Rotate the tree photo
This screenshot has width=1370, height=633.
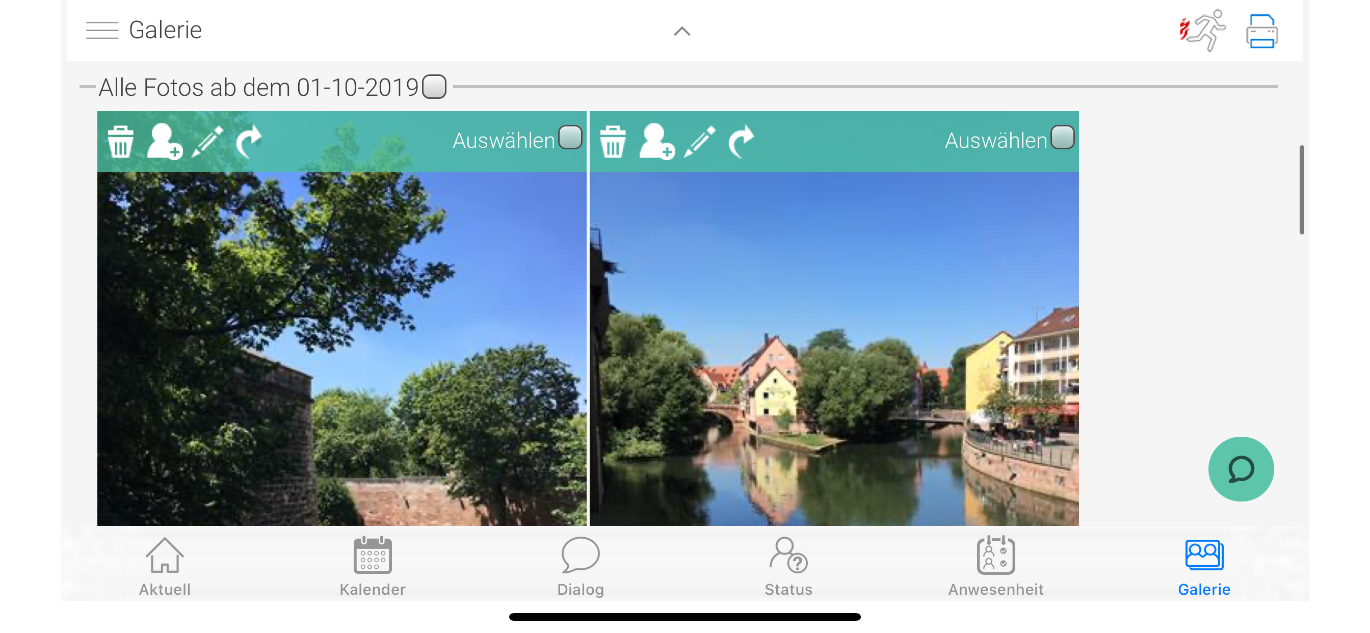click(248, 142)
